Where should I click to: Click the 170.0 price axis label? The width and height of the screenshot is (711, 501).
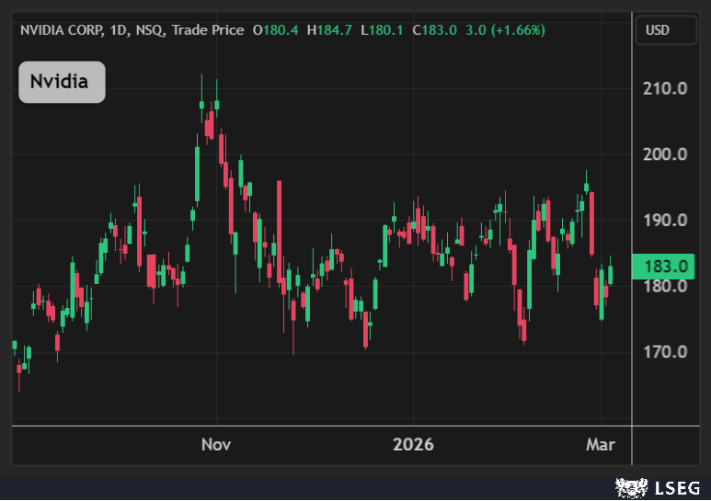click(x=667, y=351)
